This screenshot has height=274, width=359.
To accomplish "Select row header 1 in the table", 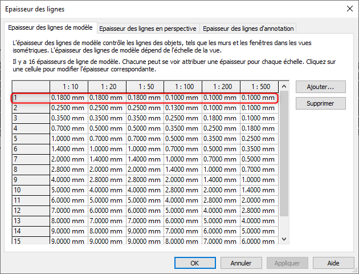I will click(31, 98).
